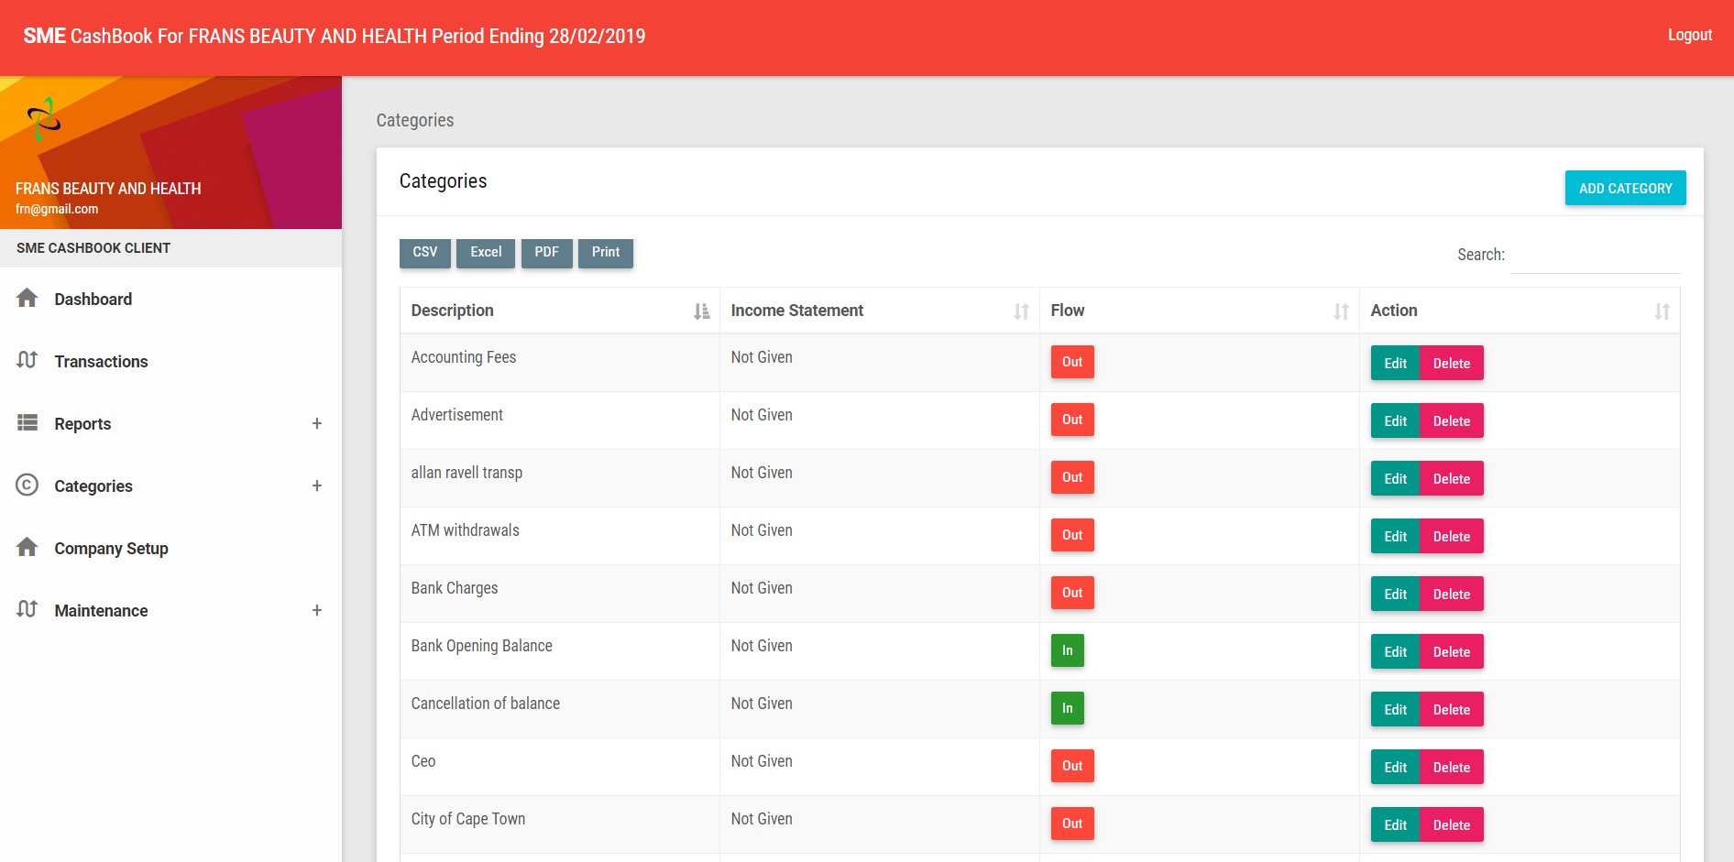Print the categories table
1734x862 pixels.
[606, 253]
